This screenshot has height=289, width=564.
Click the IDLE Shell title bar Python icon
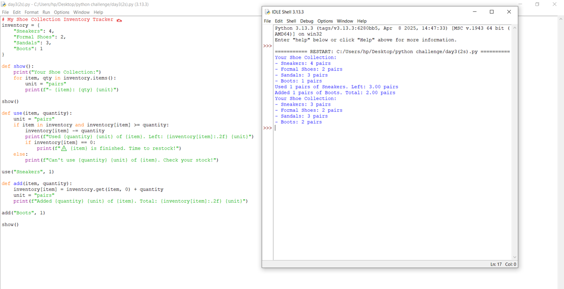pos(267,12)
